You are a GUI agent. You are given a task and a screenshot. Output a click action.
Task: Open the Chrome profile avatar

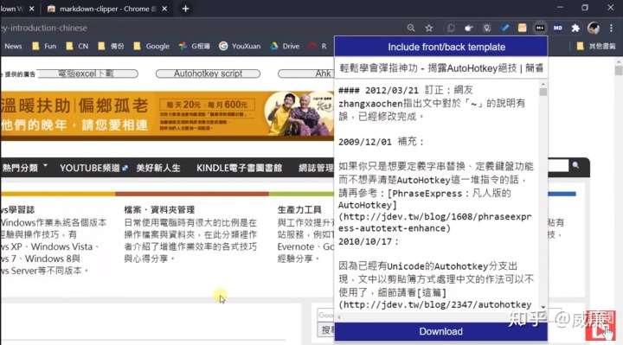(594, 28)
